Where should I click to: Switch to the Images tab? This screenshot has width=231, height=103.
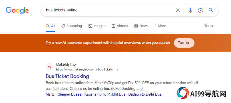tap(97, 26)
